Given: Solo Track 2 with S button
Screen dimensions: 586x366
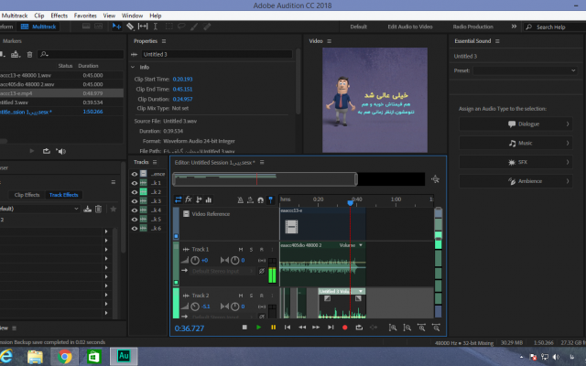Looking at the screenshot, I should 251,296.
